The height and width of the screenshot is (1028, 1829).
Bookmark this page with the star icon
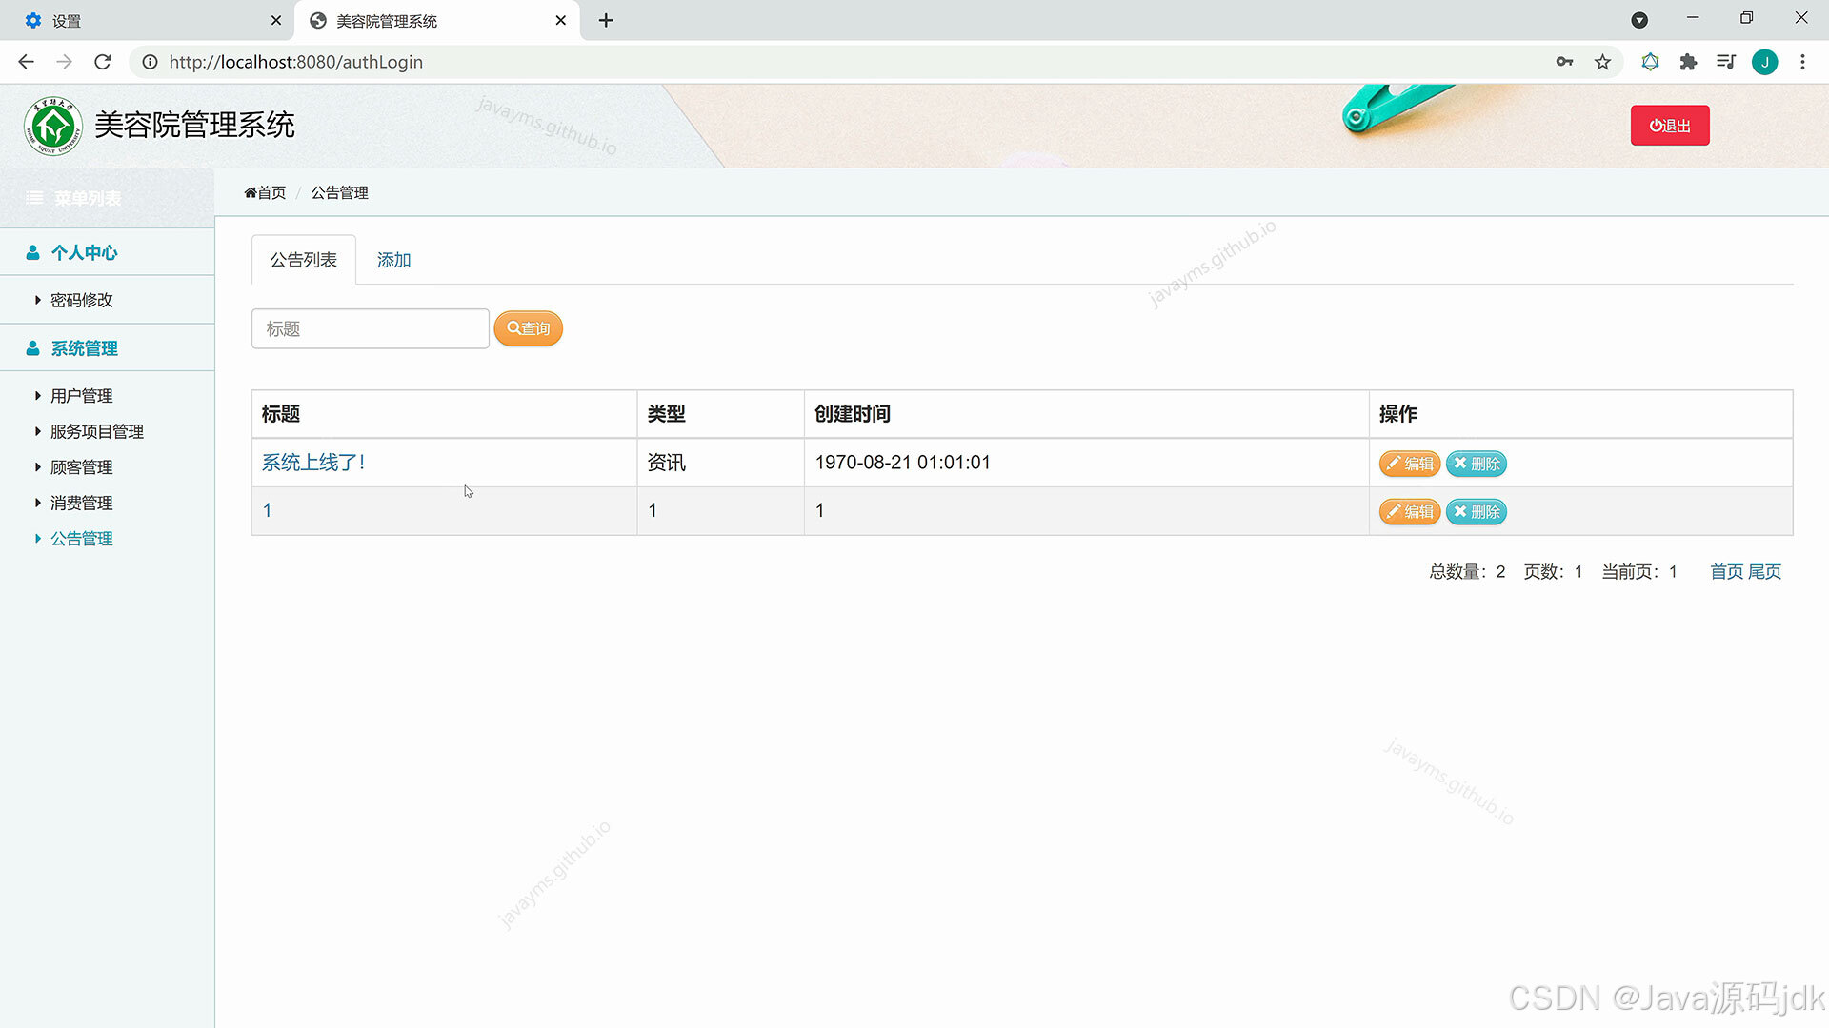(1603, 62)
